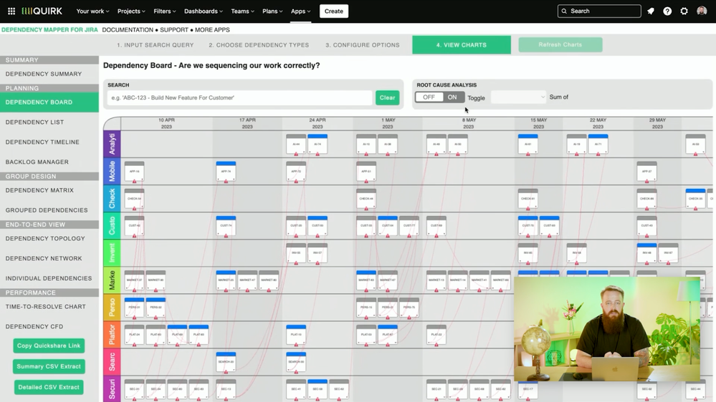Click the Quirk logo

click(x=42, y=11)
